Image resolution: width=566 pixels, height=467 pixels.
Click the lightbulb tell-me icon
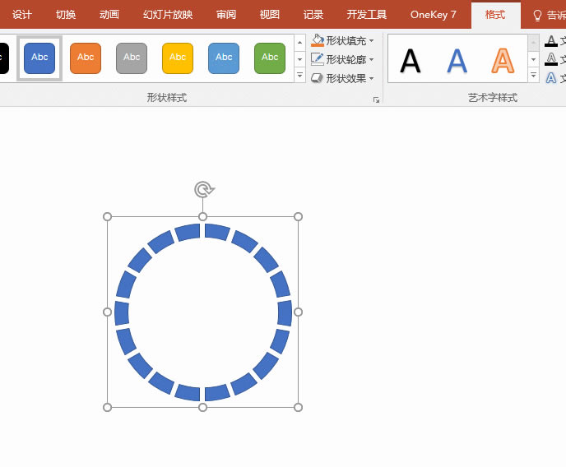[537, 15]
